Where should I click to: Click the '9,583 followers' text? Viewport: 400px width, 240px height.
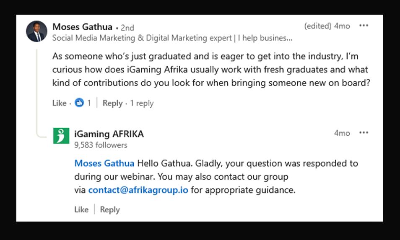(101, 145)
